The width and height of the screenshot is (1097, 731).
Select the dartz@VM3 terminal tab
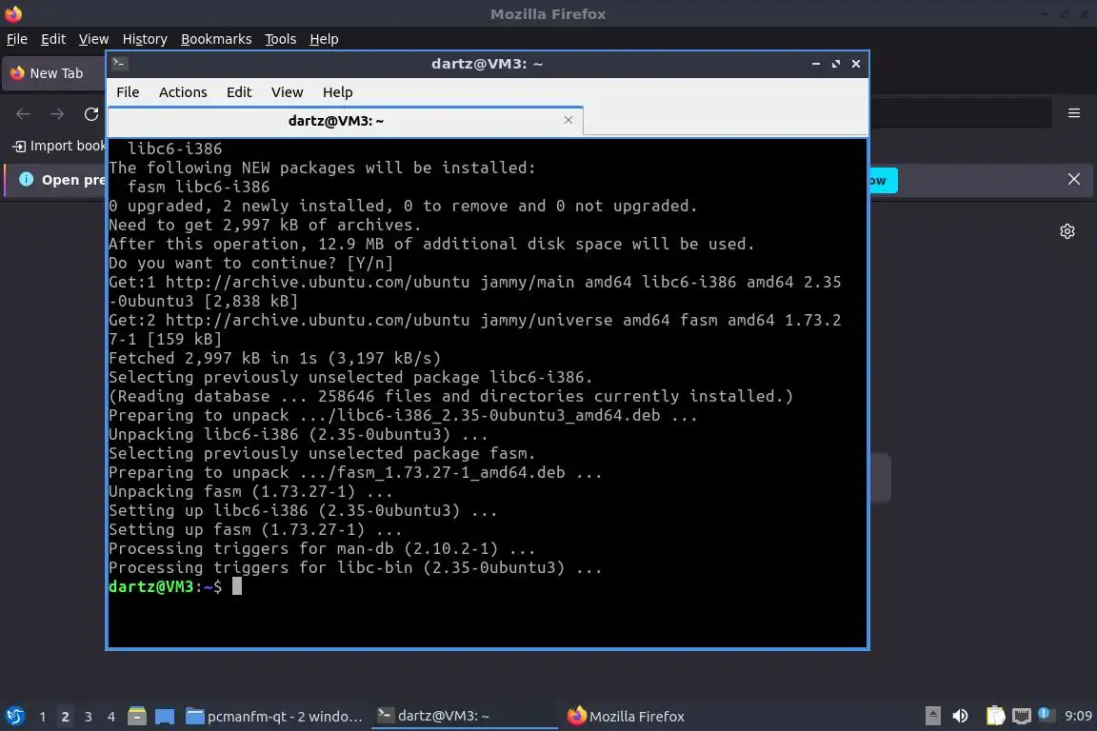tap(346, 121)
